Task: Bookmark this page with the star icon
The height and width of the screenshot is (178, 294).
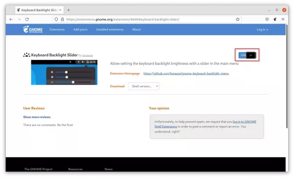Action: pyautogui.click(x=238, y=19)
